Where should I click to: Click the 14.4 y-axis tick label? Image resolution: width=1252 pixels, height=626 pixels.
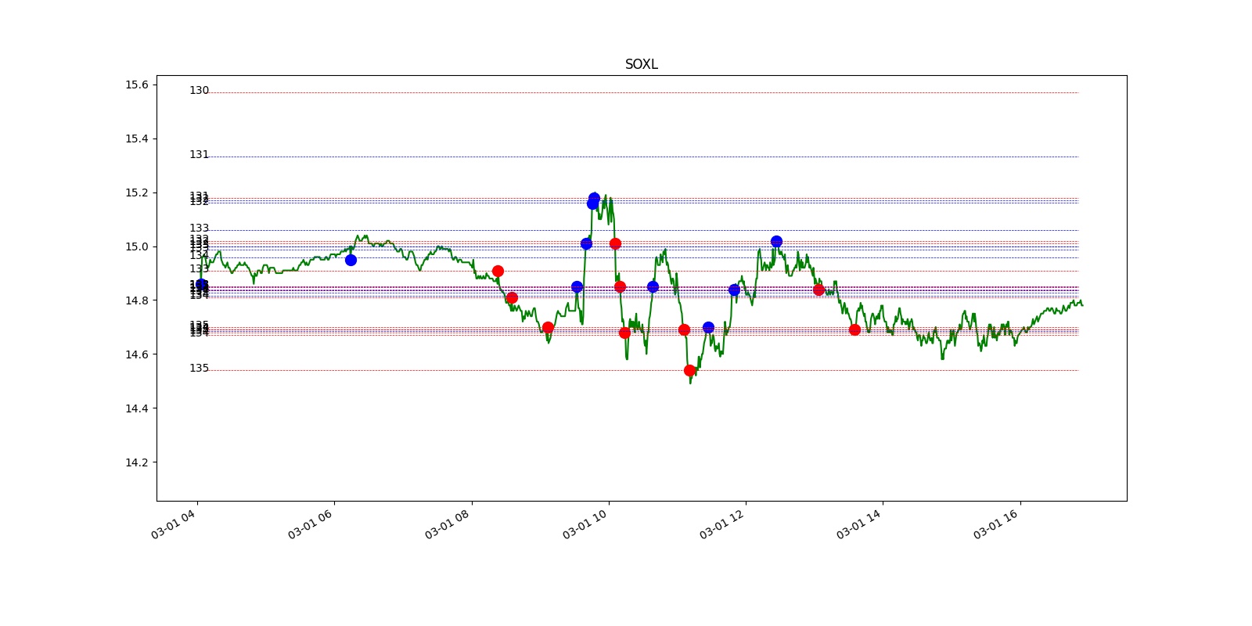(x=136, y=408)
